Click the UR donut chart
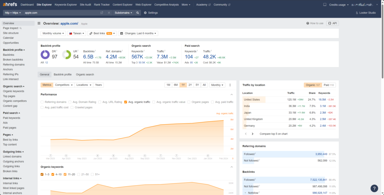The height and width of the screenshot is (195, 384). pos(67,55)
